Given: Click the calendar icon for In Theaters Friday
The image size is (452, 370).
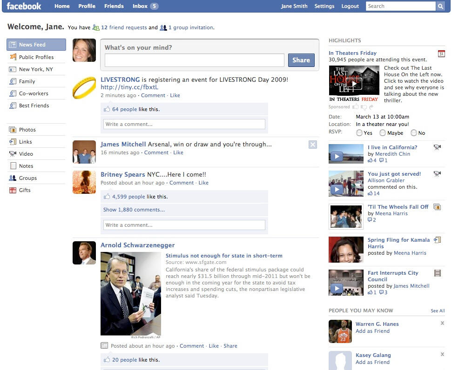Looking at the screenshot, I should tap(441, 53).
